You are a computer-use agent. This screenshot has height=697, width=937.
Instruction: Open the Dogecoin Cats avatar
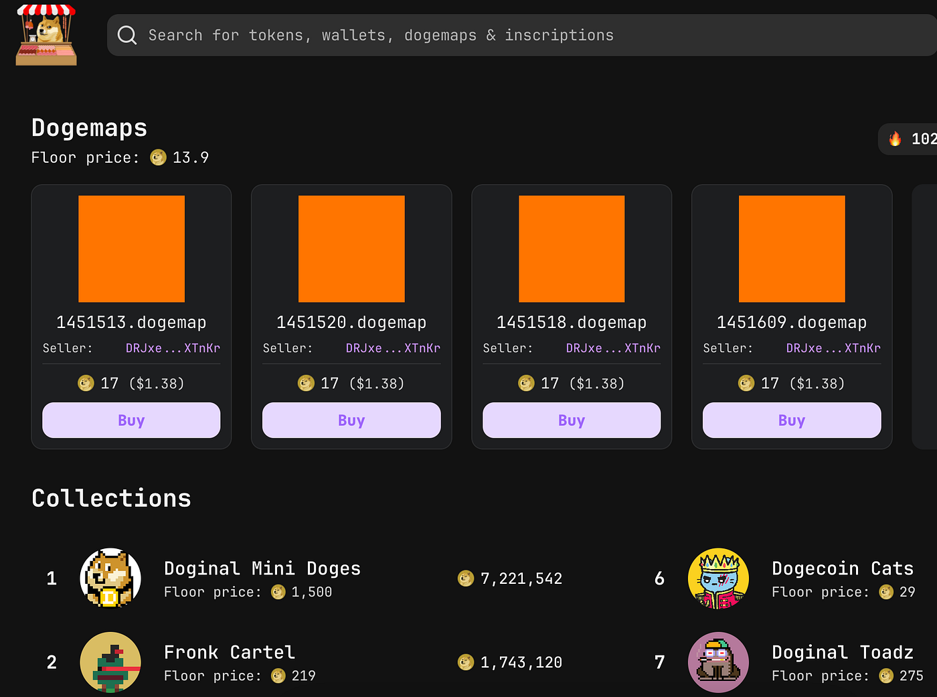click(718, 578)
